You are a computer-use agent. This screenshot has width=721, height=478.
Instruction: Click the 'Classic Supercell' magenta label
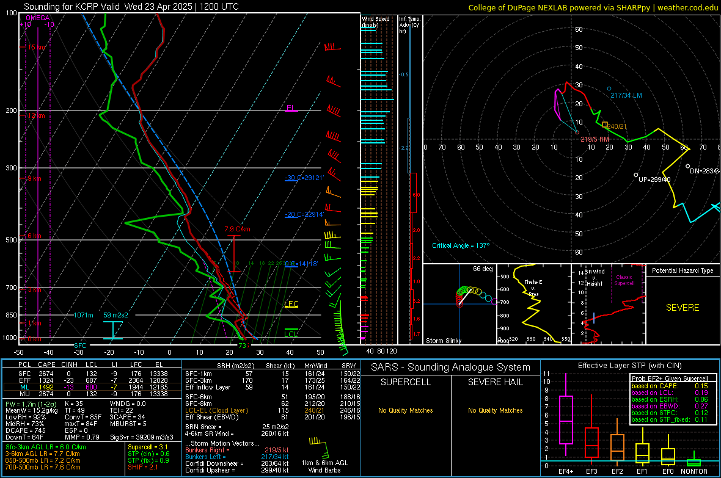tap(624, 280)
